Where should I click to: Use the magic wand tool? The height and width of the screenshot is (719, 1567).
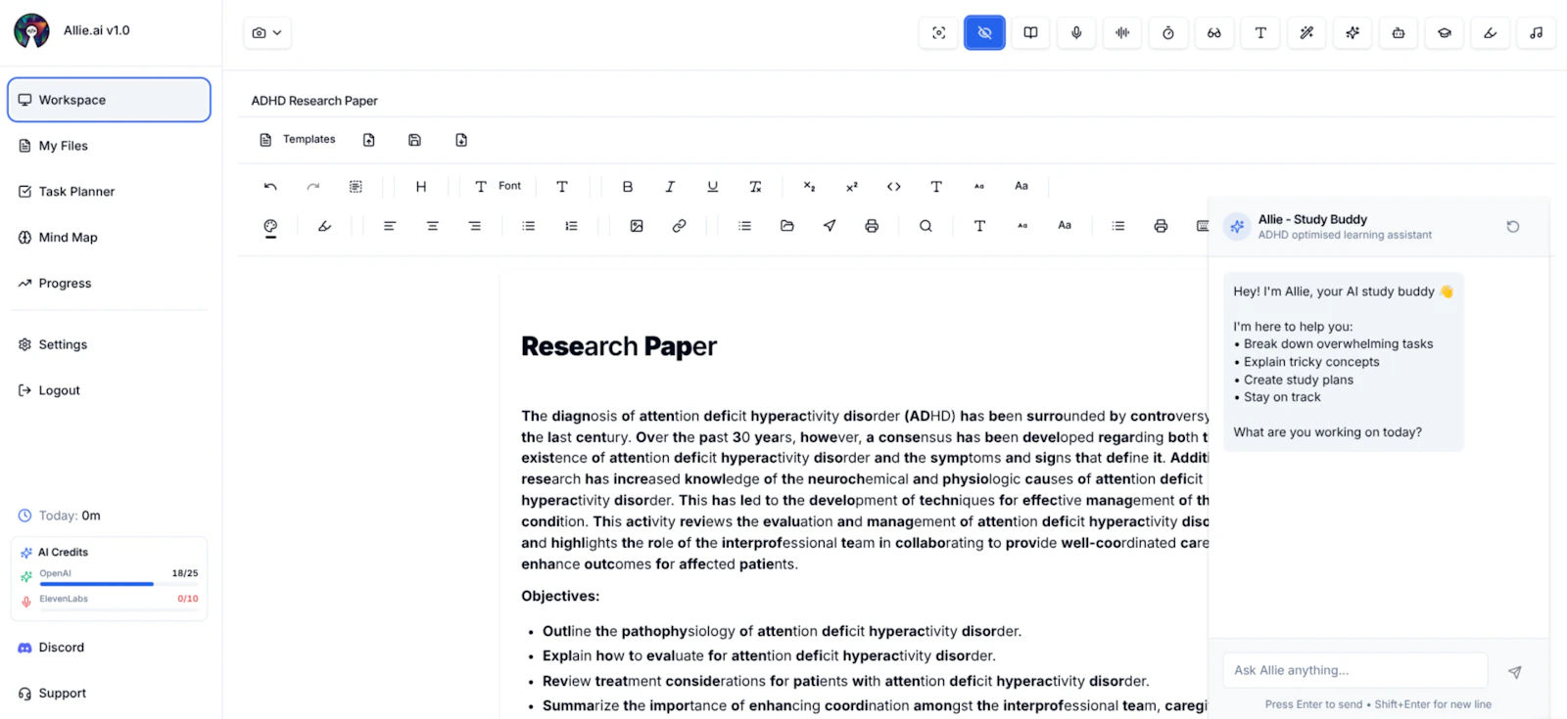[1306, 32]
